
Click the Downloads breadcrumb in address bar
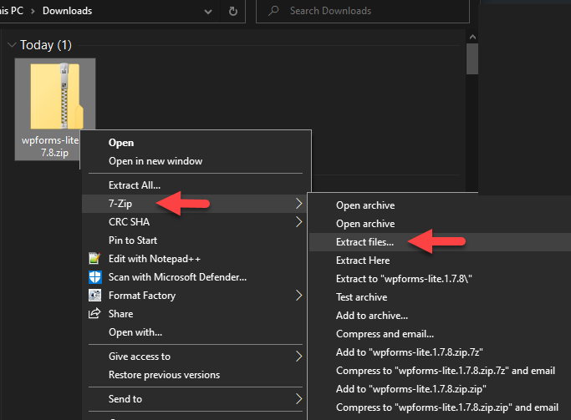(x=68, y=12)
